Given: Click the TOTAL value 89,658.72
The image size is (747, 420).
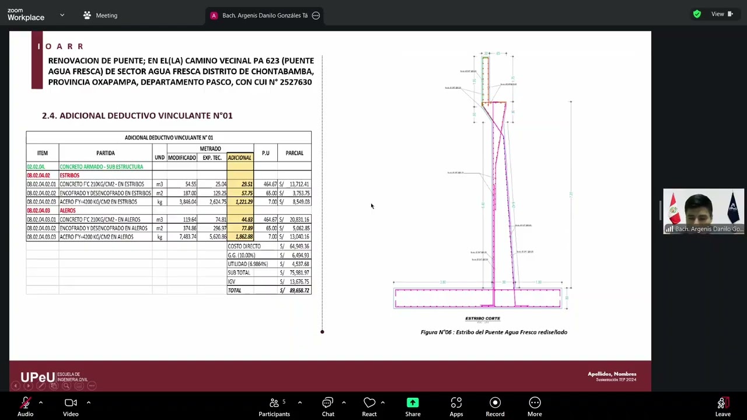Looking at the screenshot, I should pos(299,290).
